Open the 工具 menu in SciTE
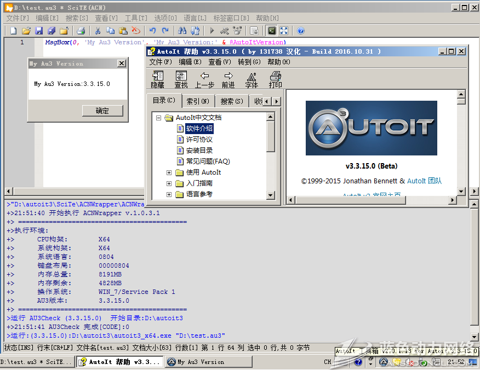Screen dimensions: 480x370 135,18
